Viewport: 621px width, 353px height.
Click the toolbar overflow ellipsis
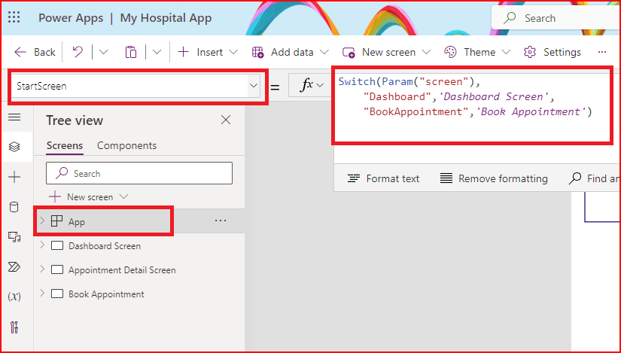602,52
